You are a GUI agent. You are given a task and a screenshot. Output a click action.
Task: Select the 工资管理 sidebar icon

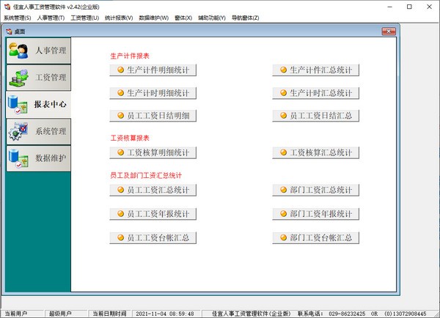point(18,78)
